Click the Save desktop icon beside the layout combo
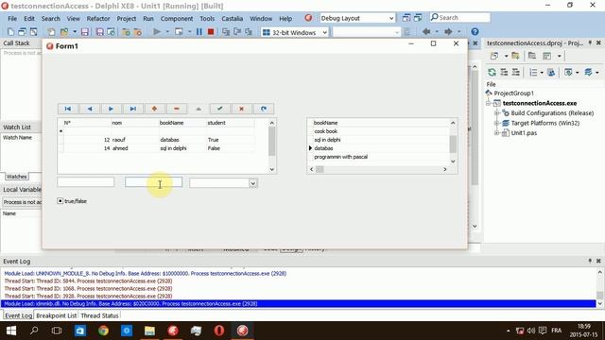Screen dimensions: 605x340 [x=406, y=18]
